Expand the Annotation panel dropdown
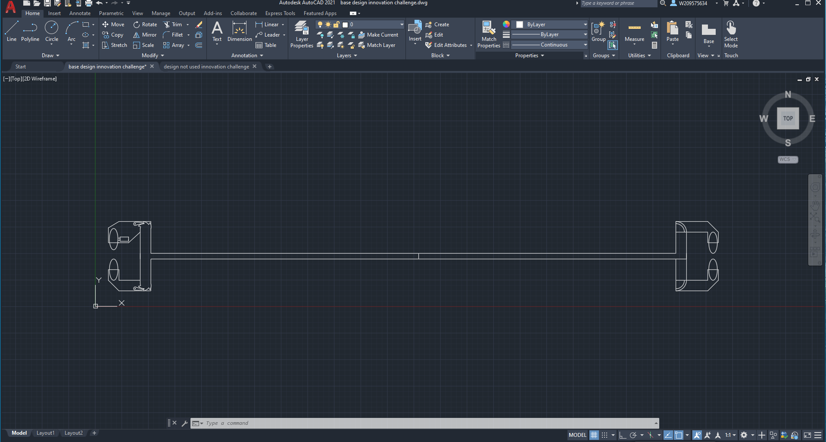Image resolution: width=826 pixels, height=442 pixels. pos(247,56)
